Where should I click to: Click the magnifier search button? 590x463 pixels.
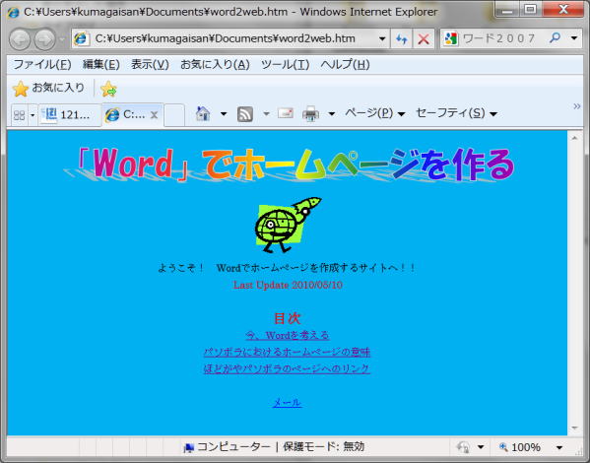[555, 38]
